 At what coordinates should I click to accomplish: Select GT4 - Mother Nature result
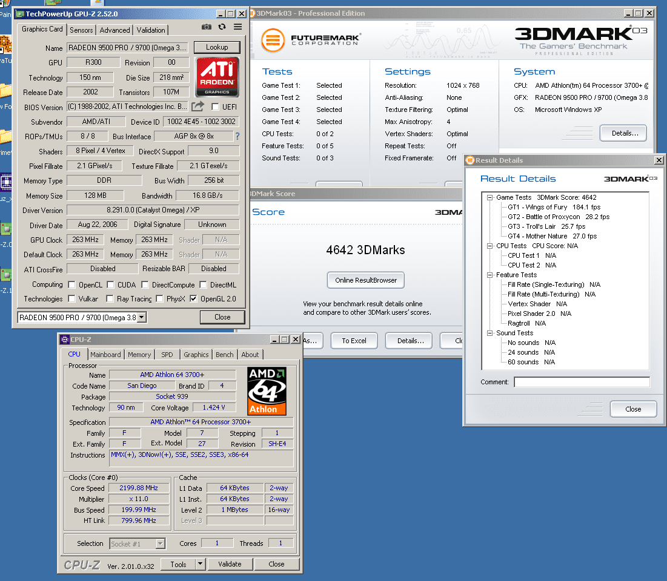[x=552, y=236]
